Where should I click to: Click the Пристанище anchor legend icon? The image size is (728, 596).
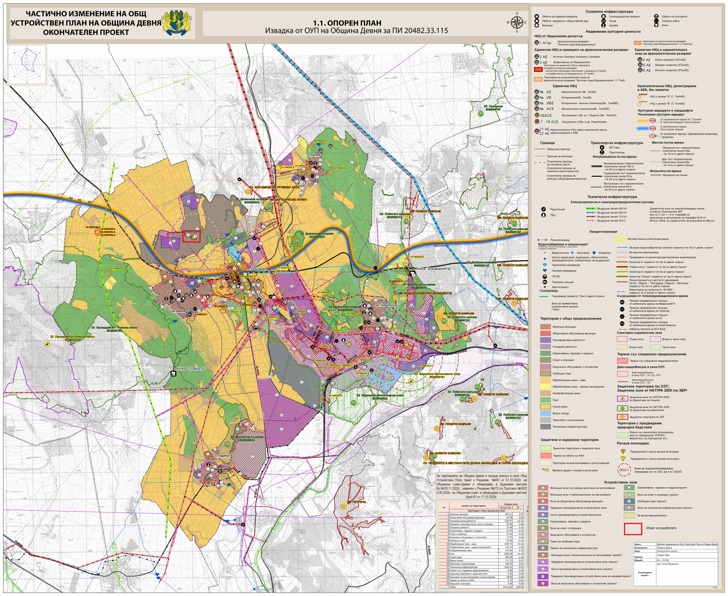point(602,152)
